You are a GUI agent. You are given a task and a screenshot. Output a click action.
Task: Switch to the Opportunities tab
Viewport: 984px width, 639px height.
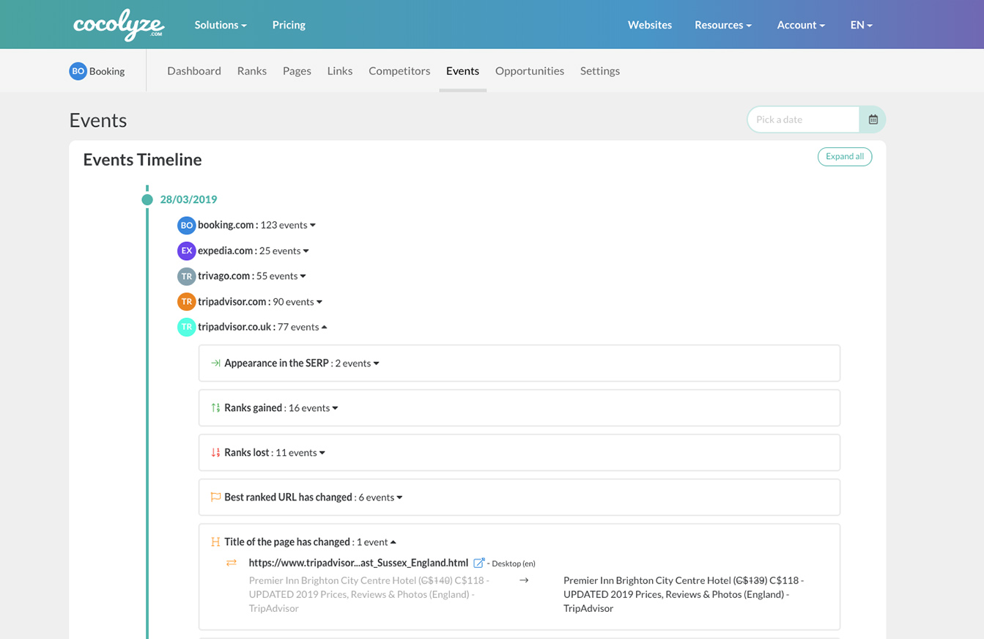[530, 71]
